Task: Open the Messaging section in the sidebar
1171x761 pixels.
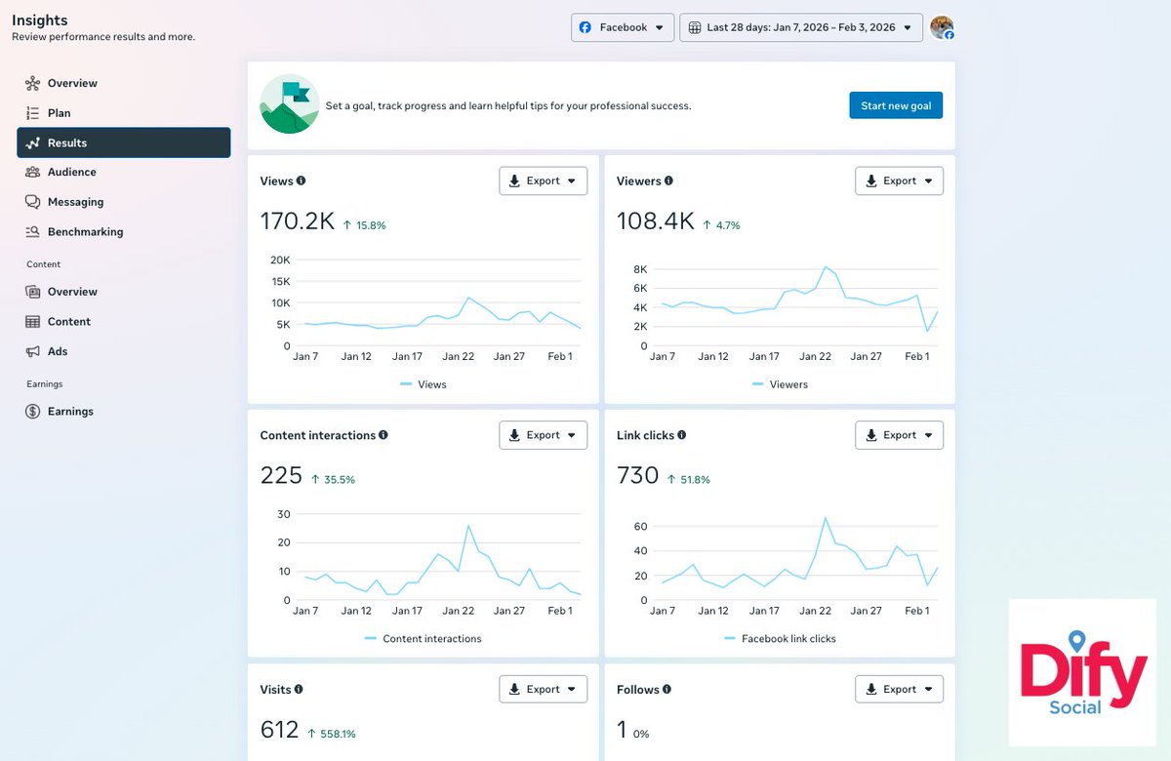Action: point(34,202)
